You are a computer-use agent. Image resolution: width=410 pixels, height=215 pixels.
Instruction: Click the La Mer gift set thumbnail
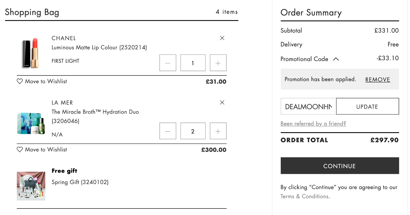coord(31,123)
